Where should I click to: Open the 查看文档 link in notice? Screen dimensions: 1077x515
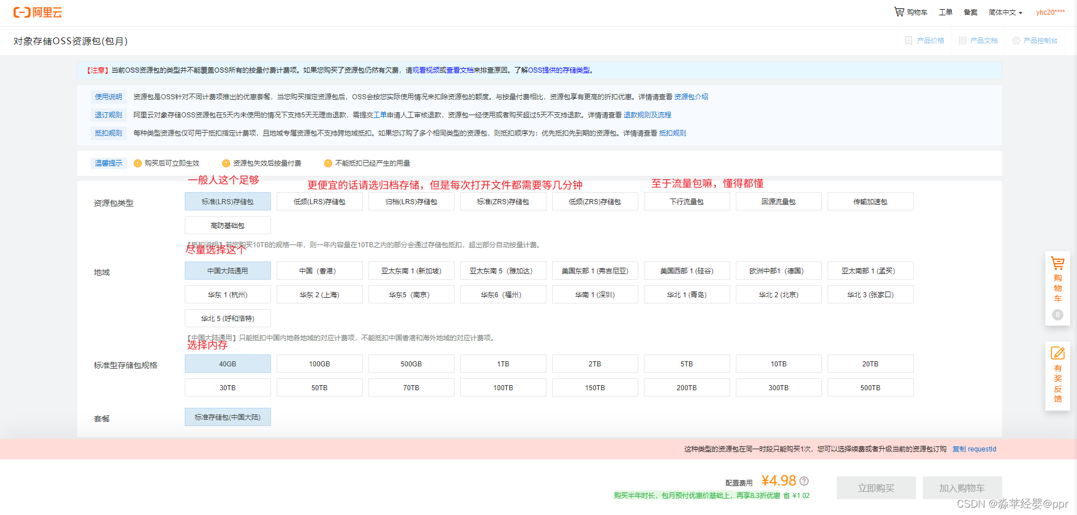point(460,70)
